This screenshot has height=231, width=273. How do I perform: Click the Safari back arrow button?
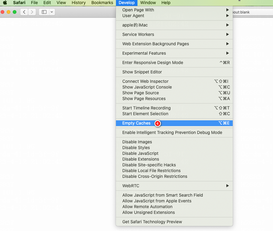[24, 12]
